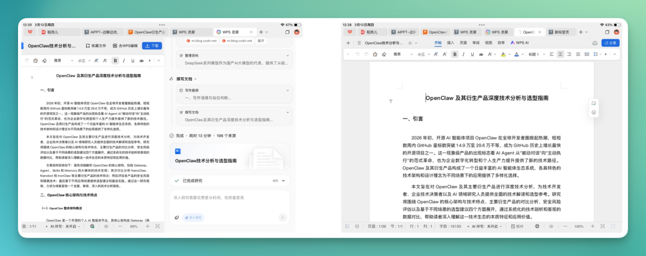This screenshot has height=256, width=646.
Task: Click the 分享 share button, right window
Action: [610, 43]
